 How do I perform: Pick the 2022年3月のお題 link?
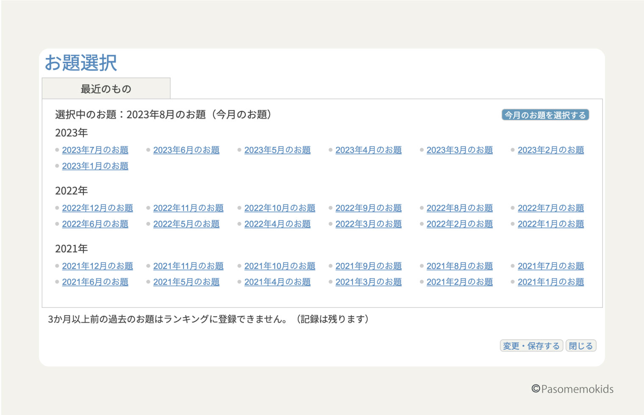[x=368, y=224]
